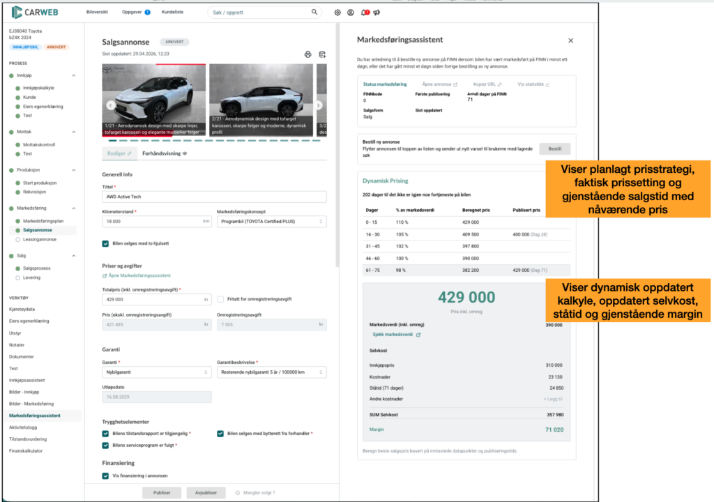Open the user profile icon
The height and width of the screenshot is (502, 714).
[351, 13]
